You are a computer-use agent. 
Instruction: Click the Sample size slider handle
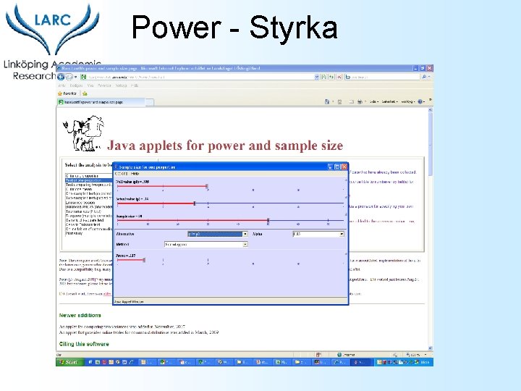(x=268, y=220)
